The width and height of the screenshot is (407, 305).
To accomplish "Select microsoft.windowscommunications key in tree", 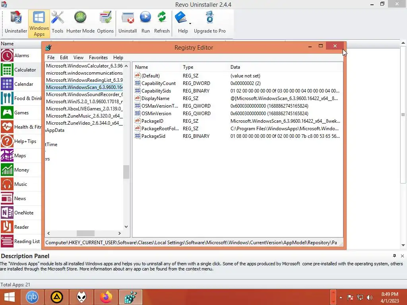I will [x=84, y=73].
